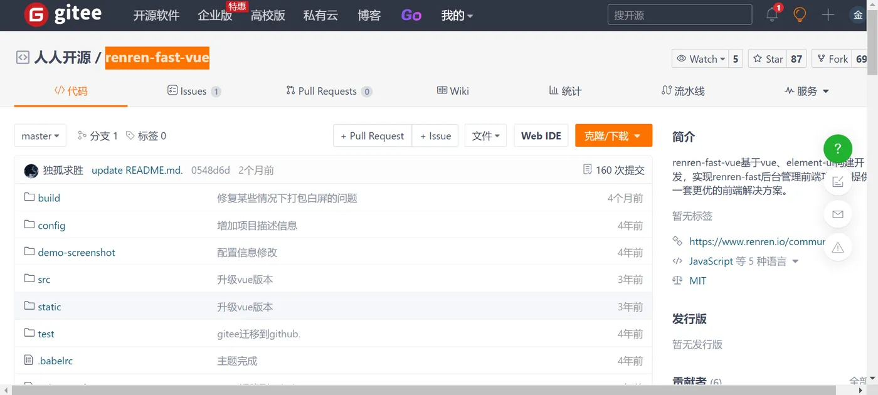Image resolution: width=878 pixels, height=395 pixels.
Task: Click the Star button
Action: (x=768, y=59)
